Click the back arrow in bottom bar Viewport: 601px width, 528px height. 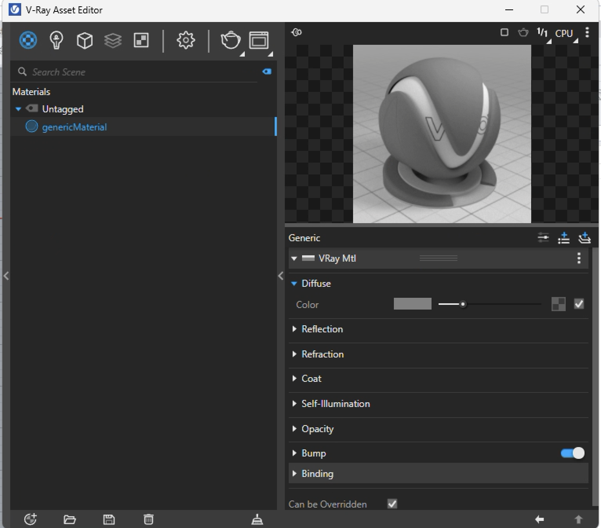540,519
